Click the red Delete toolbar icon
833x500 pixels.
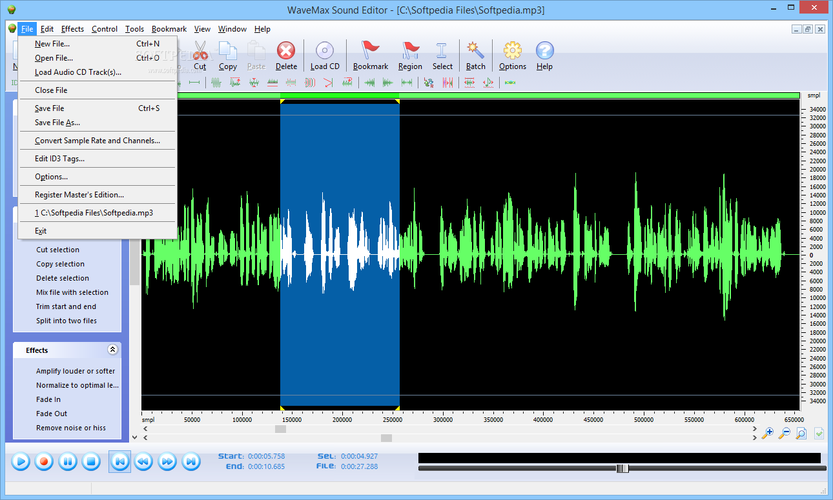click(286, 50)
